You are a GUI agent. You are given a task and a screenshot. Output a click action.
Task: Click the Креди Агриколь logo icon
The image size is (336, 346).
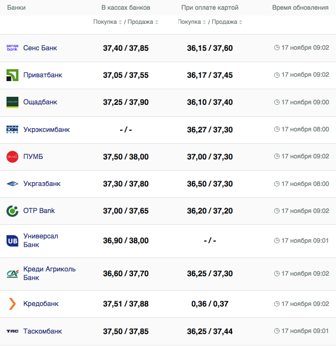pyautogui.click(x=12, y=274)
